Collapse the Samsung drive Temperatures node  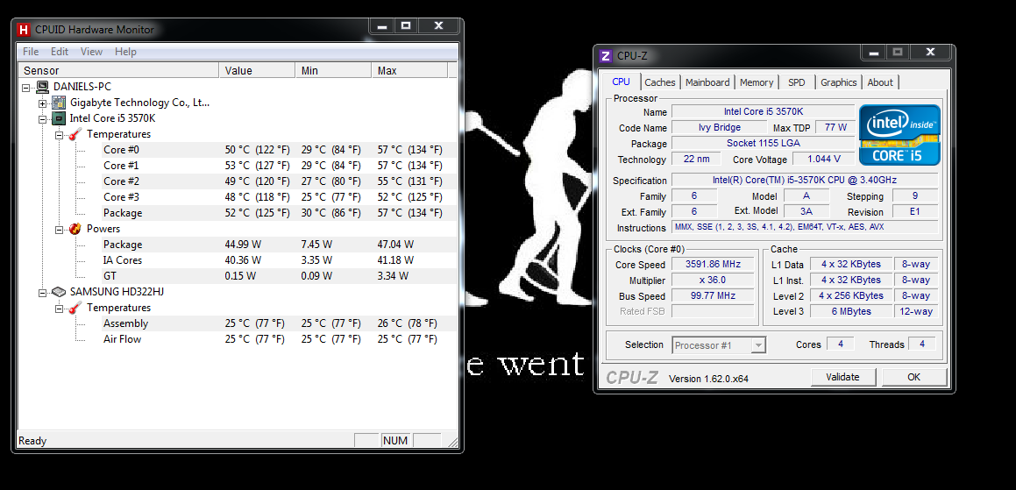click(x=59, y=308)
